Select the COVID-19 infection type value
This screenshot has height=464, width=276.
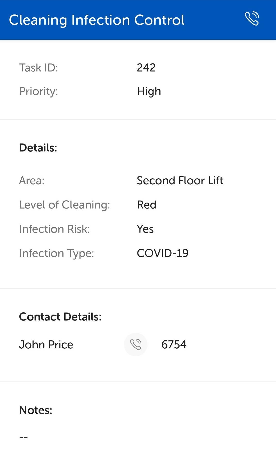click(x=163, y=253)
